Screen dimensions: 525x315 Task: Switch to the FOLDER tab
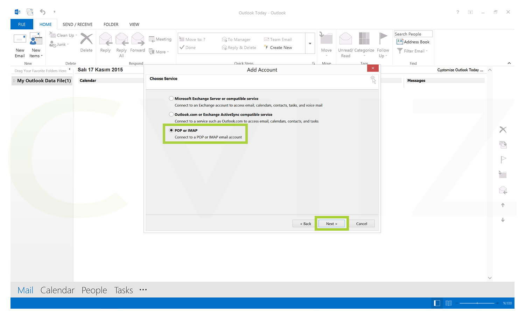(111, 24)
